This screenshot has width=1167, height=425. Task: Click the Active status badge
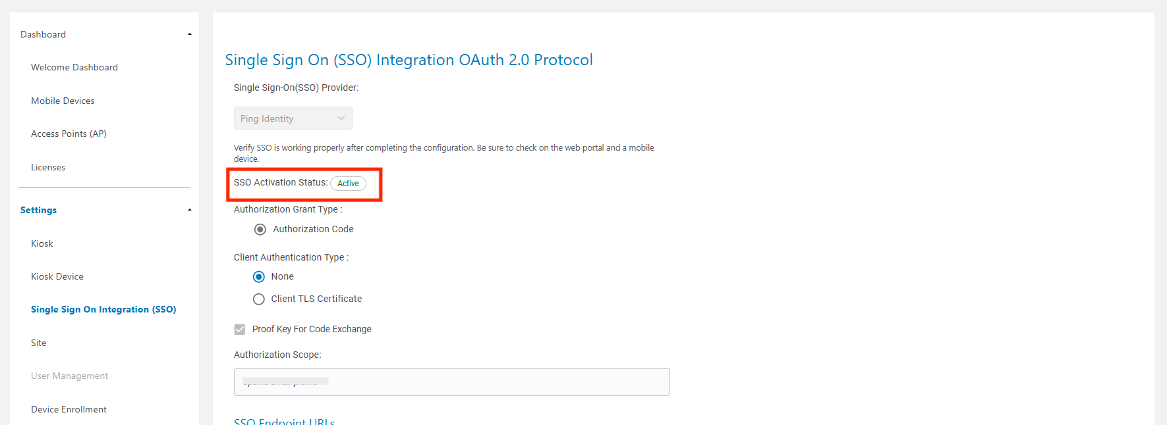pyautogui.click(x=348, y=184)
